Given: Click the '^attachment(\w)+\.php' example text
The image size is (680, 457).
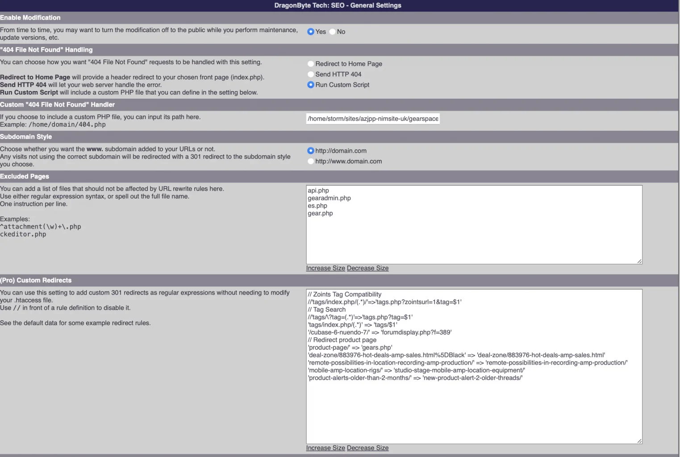Looking at the screenshot, I should click(x=41, y=227).
